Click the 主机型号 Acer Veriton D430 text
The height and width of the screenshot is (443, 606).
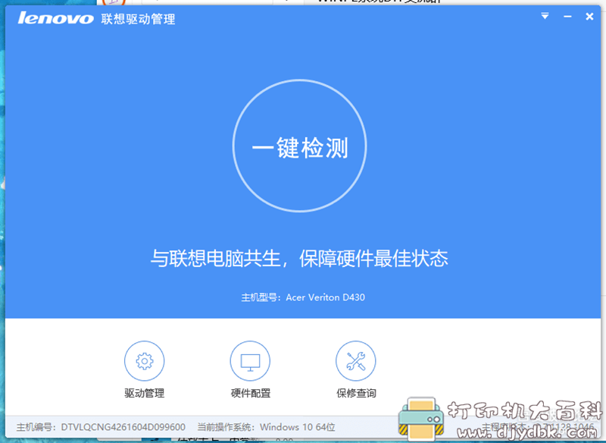click(303, 297)
